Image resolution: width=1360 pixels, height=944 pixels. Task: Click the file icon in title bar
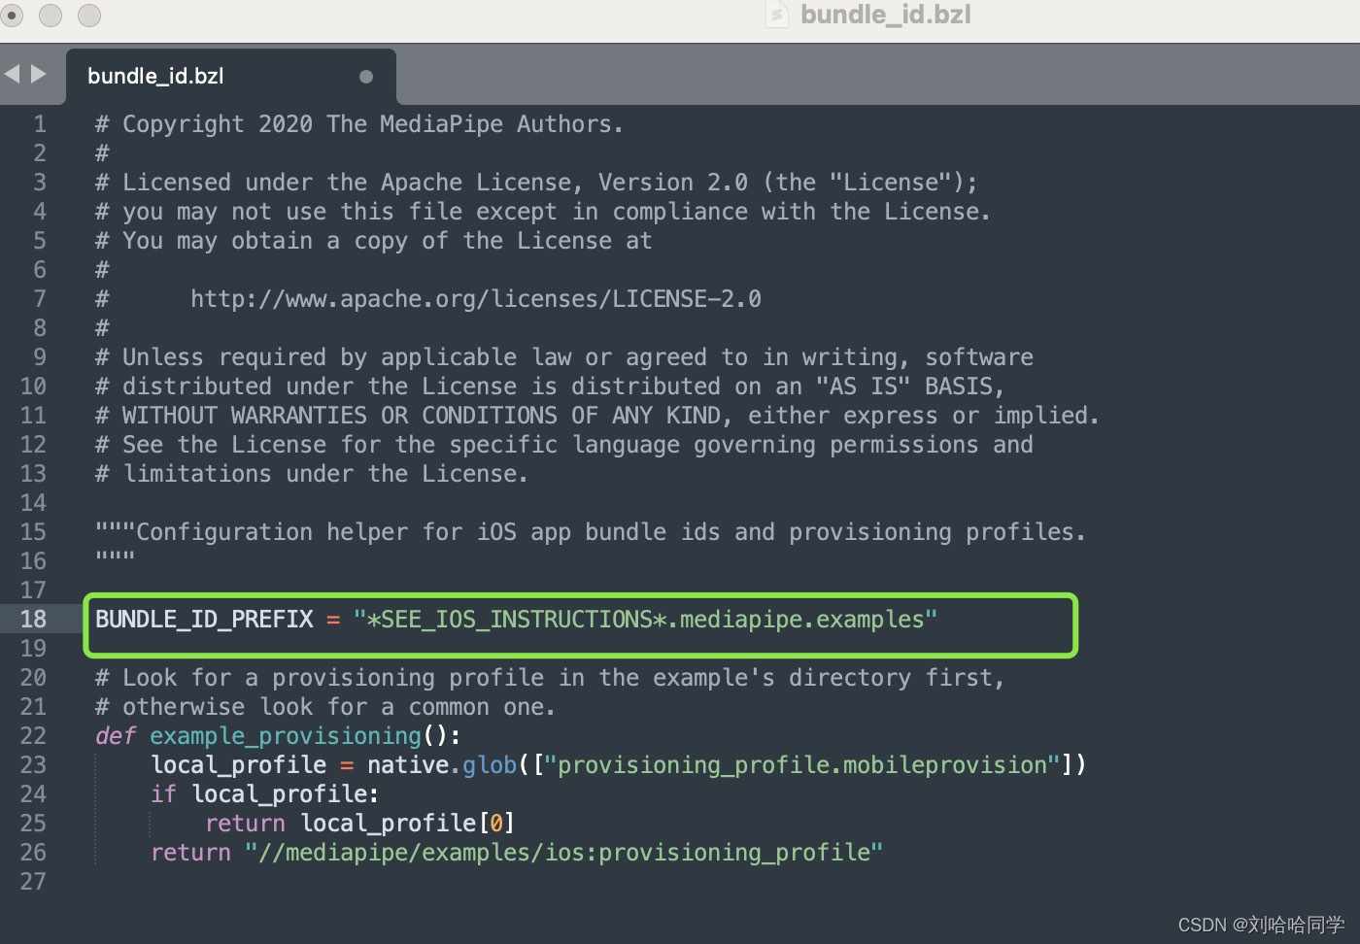coord(777,15)
